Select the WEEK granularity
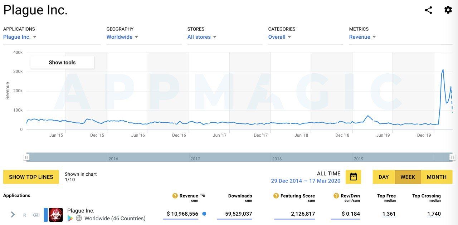 (x=408, y=177)
